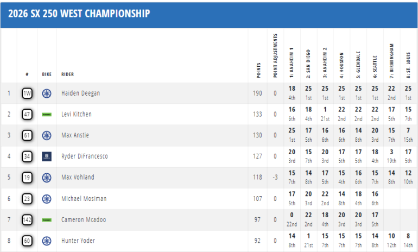
Task: Click the St. Louis round header
Action: (408, 62)
